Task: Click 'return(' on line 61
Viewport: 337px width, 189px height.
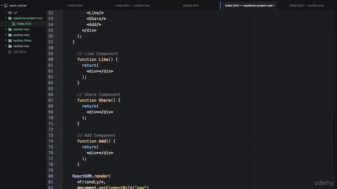Action: [x=90, y=65]
